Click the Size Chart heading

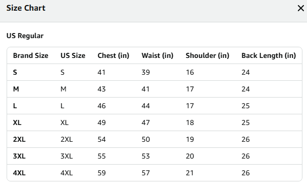pyautogui.click(x=26, y=8)
